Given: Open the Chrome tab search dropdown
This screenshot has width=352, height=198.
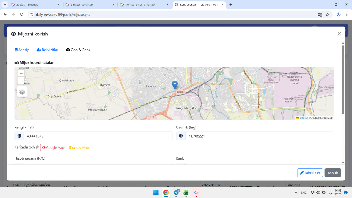Looking at the screenshot, I should click(5, 5).
